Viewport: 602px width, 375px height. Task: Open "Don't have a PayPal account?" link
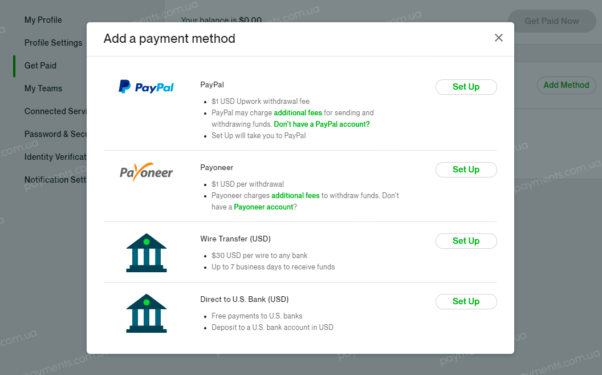(322, 124)
